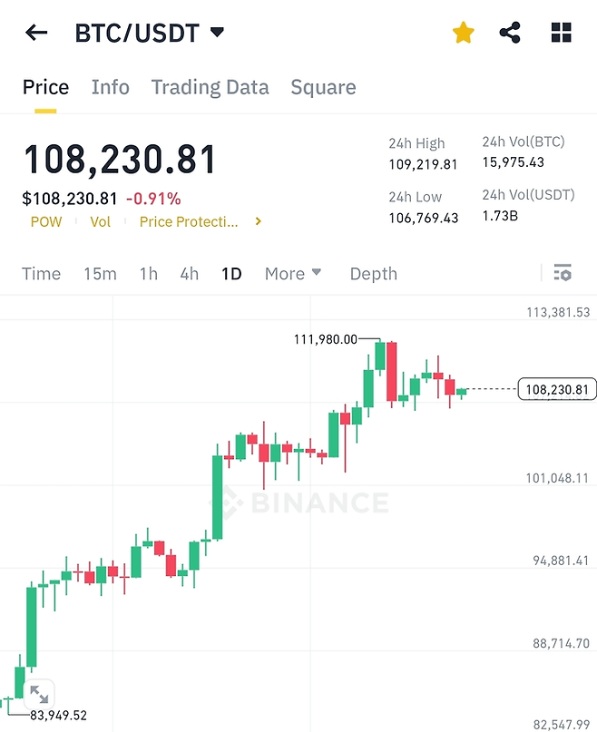597x732 pixels.
Task: Go to the Square tab
Action: 323,87
